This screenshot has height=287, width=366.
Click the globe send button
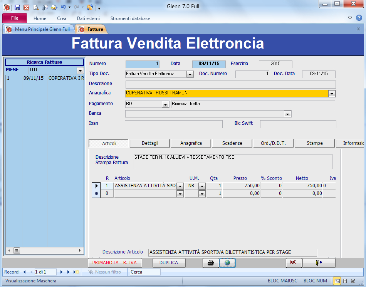coord(227,263)
